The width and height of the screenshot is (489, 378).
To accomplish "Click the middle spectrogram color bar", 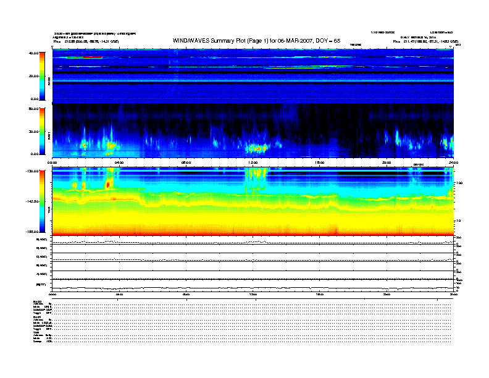I will [42, 131].
